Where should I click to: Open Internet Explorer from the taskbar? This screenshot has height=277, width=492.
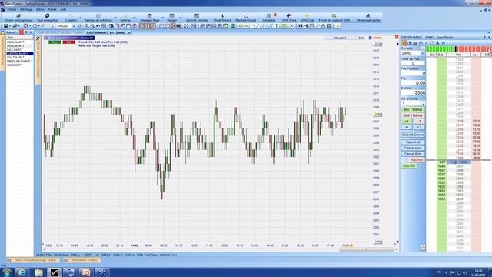pos(22,272)
